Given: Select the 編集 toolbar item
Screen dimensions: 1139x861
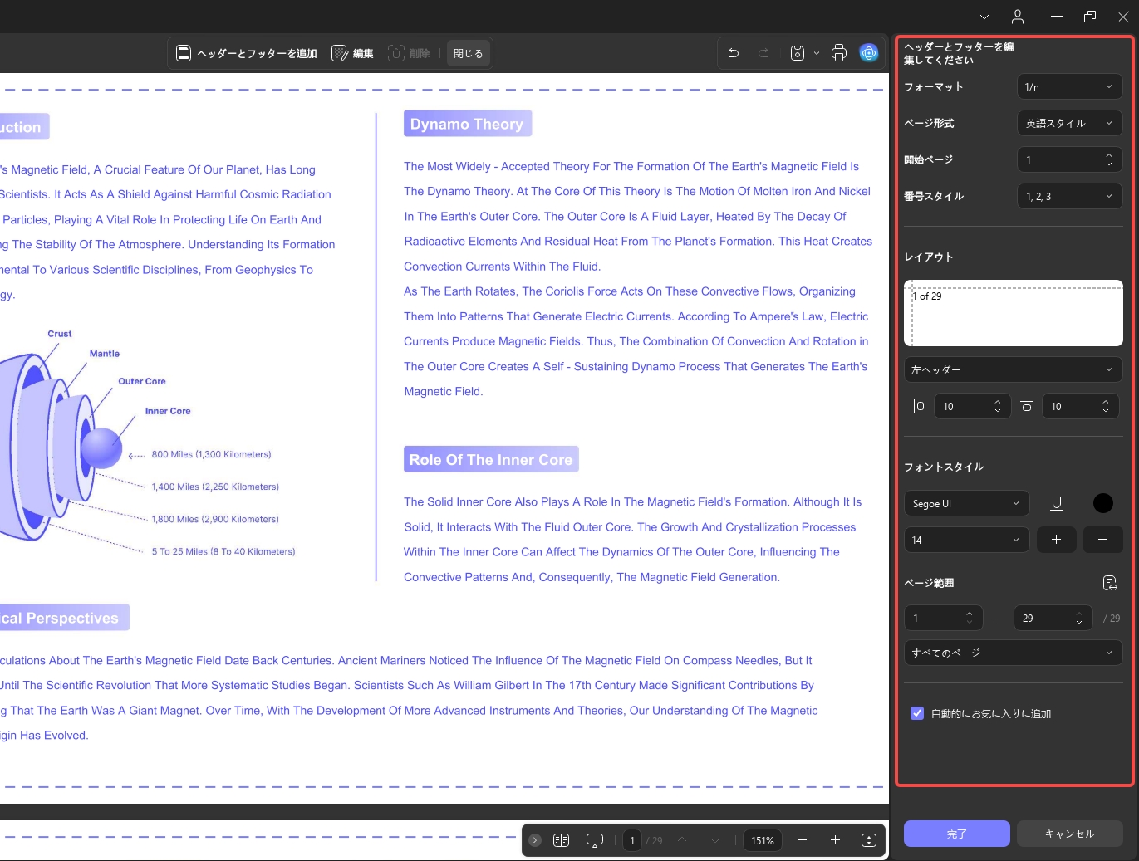Looking at the screenshot, I should click(353, 53).
